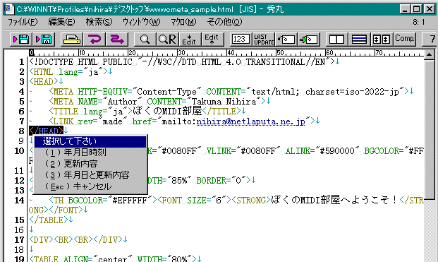Click the tag label icon
This screenshot has width=438, height=262.
click(286, 39)
